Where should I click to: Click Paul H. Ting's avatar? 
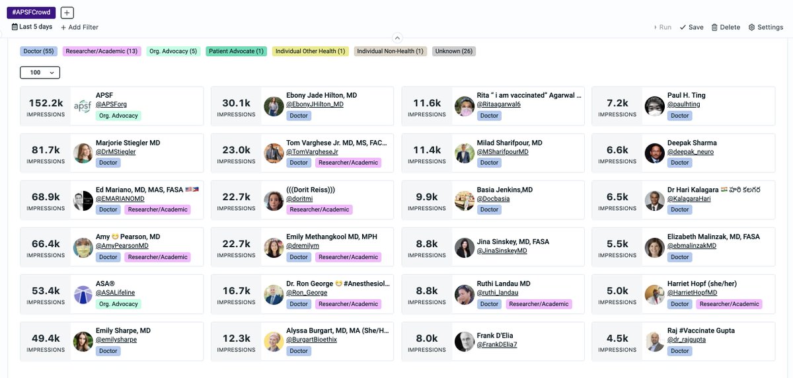tap(654, 106)
